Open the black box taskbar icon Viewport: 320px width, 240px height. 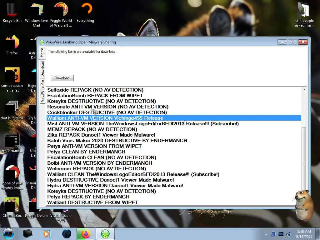(27, 234)
